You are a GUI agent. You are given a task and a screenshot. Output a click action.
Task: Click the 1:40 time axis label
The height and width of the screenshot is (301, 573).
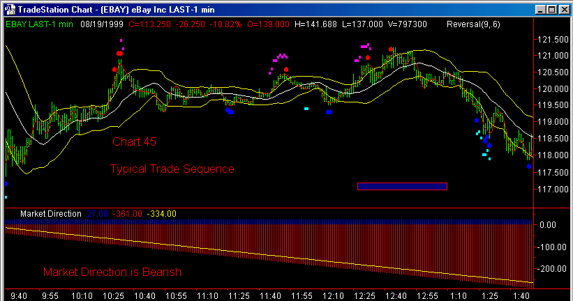(x=521, y=296)
